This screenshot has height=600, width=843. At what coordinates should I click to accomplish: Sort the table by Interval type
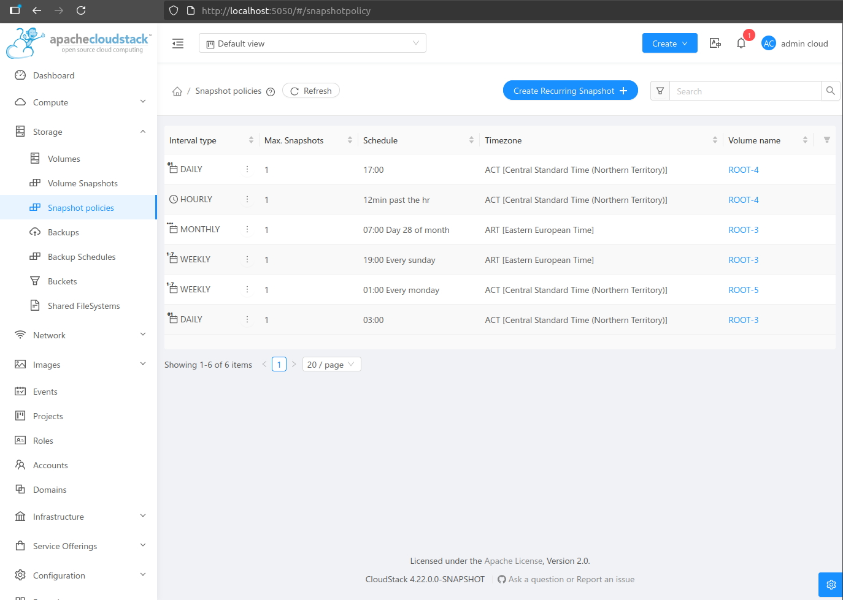click(251, 140)
